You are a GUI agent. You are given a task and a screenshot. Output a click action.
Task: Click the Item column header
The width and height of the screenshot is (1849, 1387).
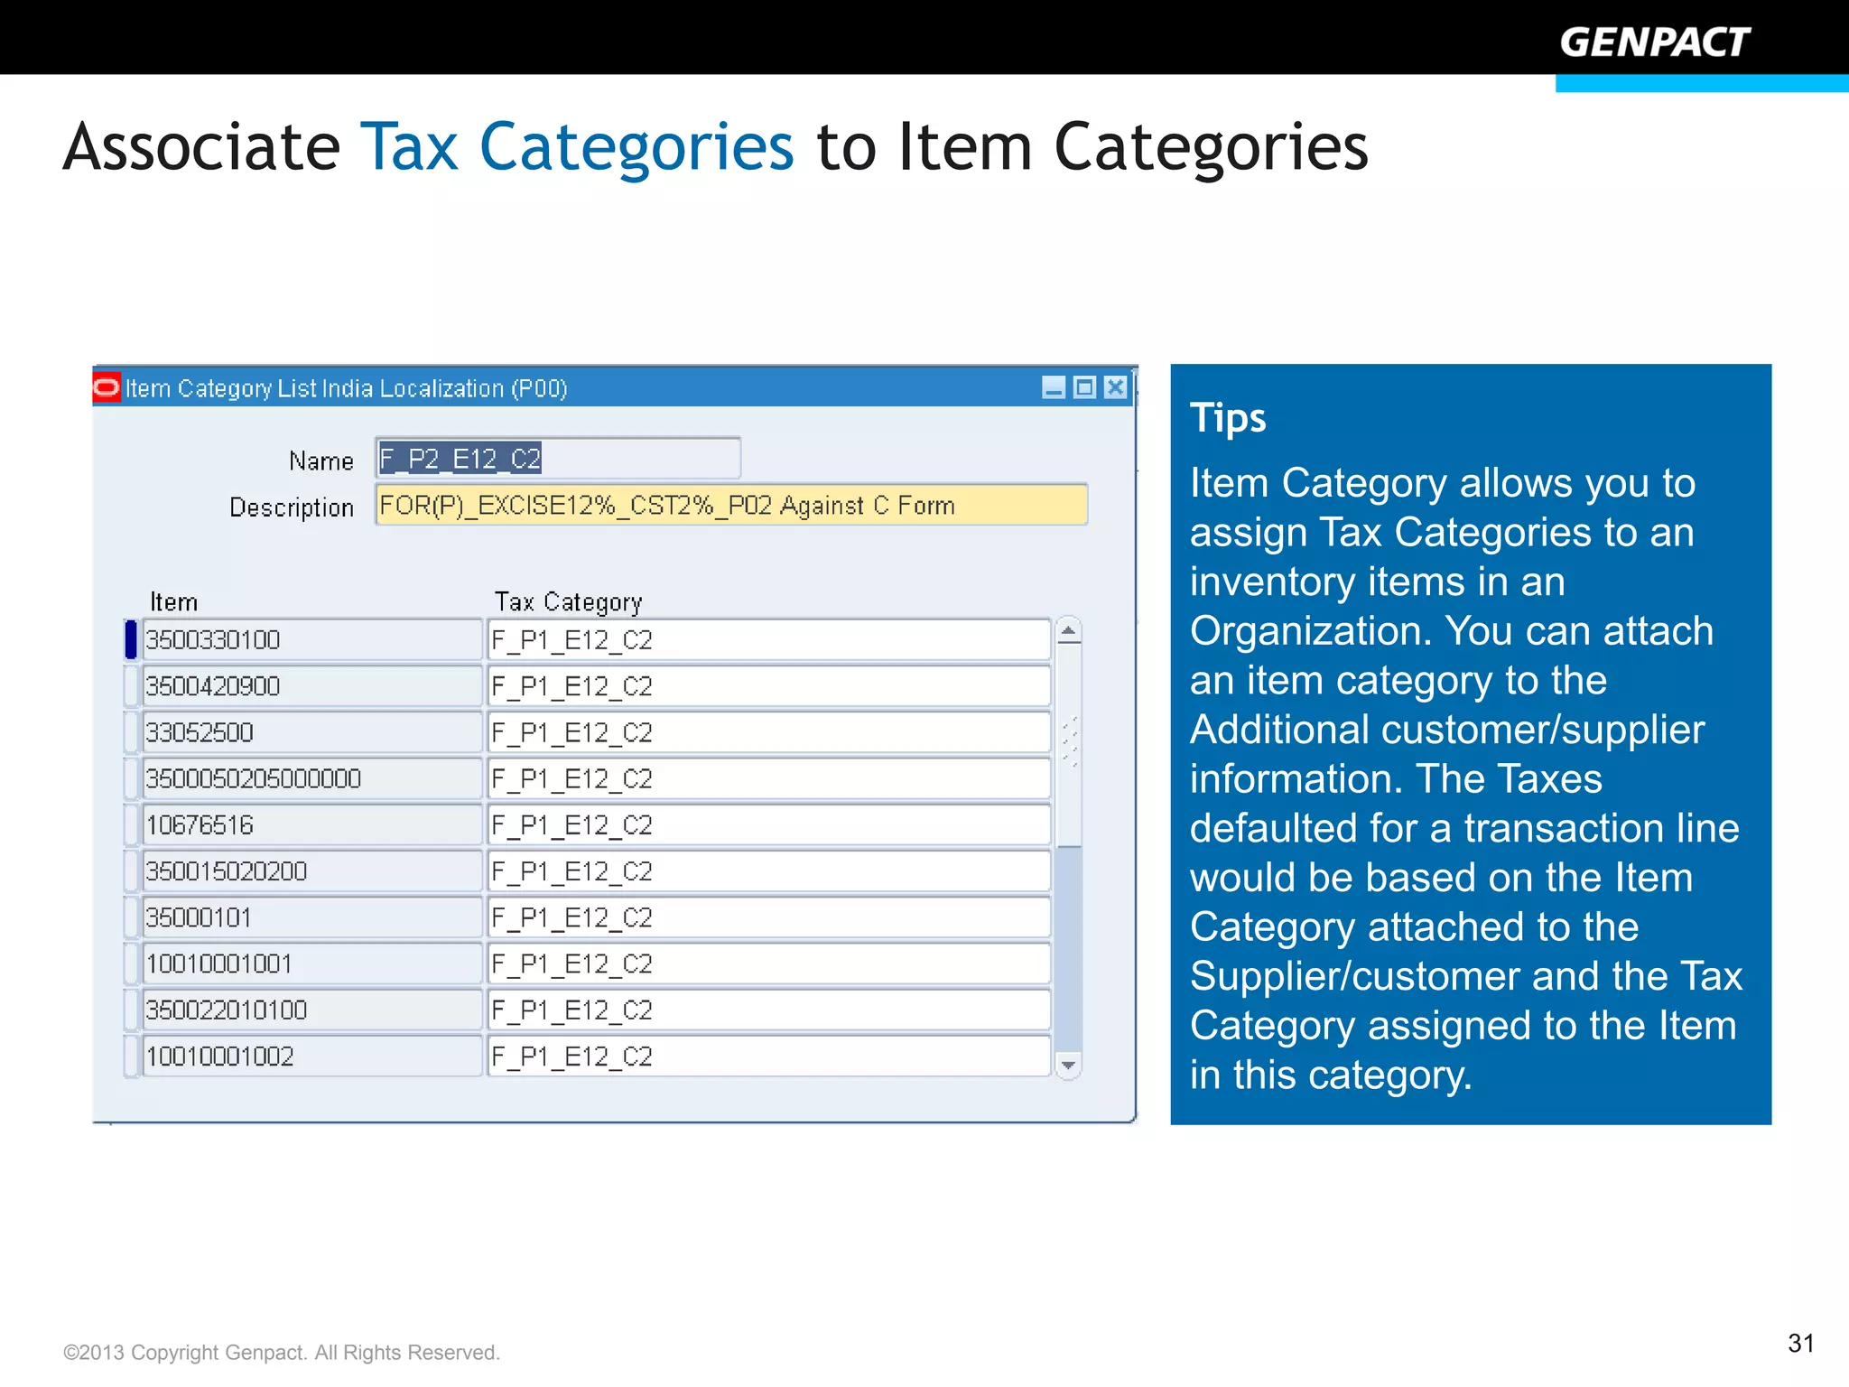click(173, 601)
